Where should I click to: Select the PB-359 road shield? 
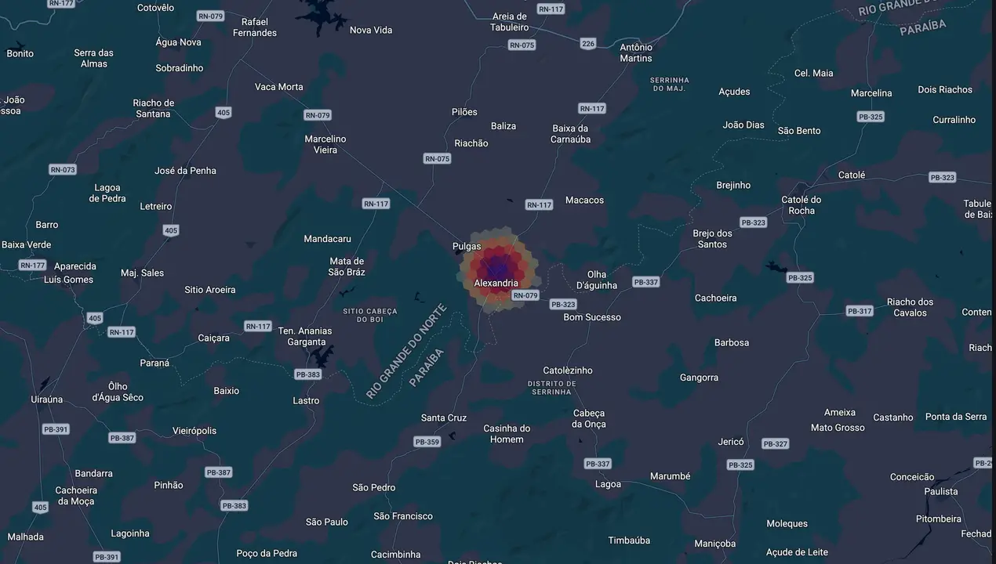427,442
